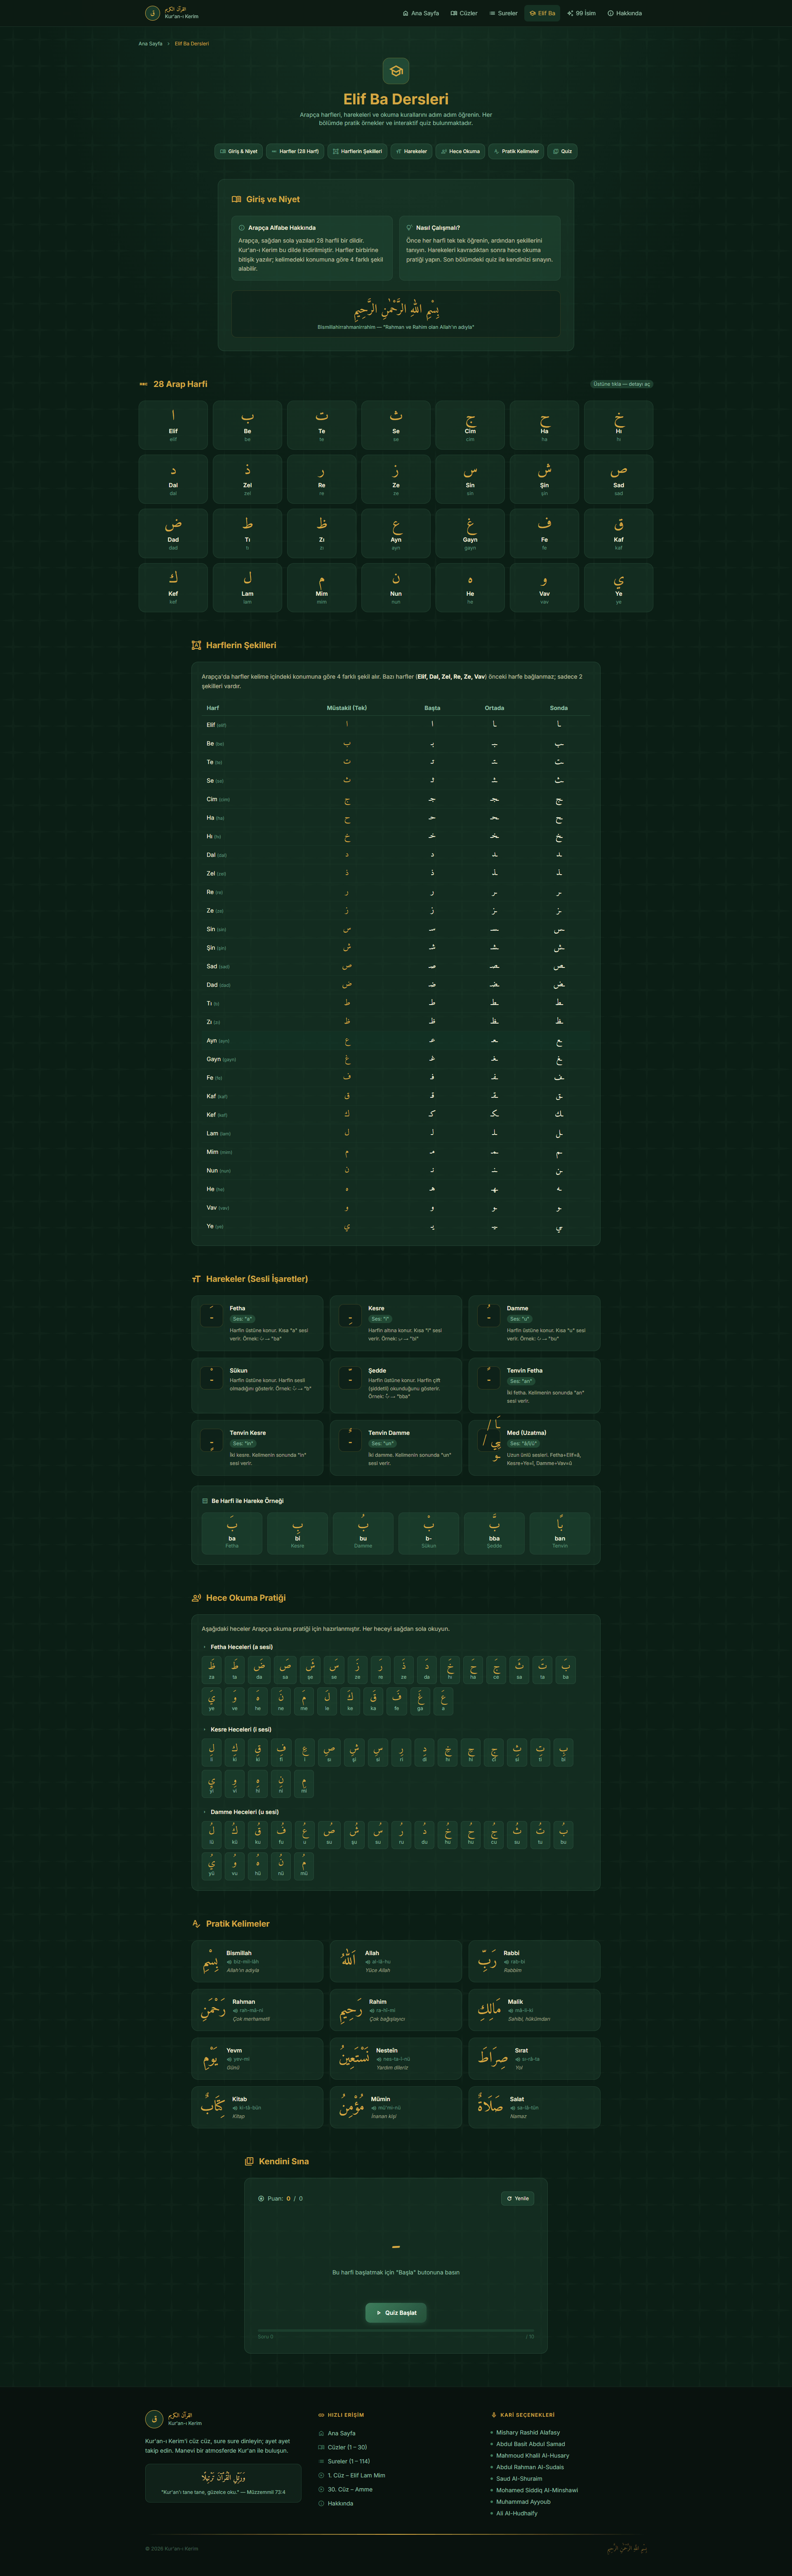Image resolution: width=792 pixels, height=2576 pixels.
Task: Click the speaker icon for Nesteîn
Action: (x=379, y=2059)
